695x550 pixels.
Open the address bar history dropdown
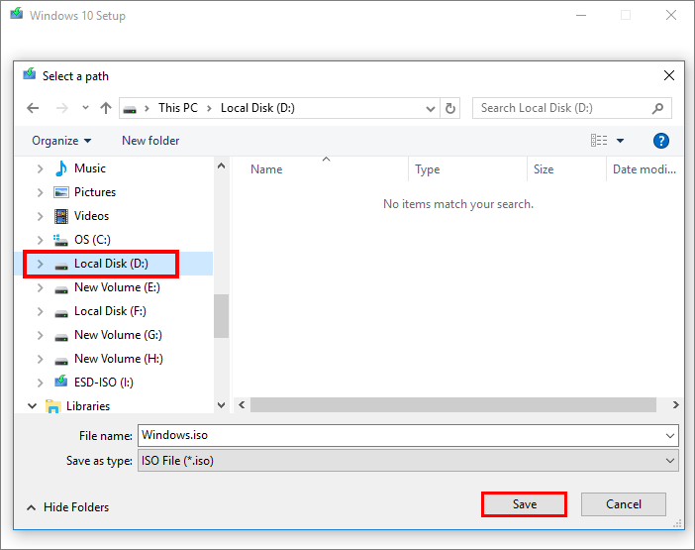(430, 109)
